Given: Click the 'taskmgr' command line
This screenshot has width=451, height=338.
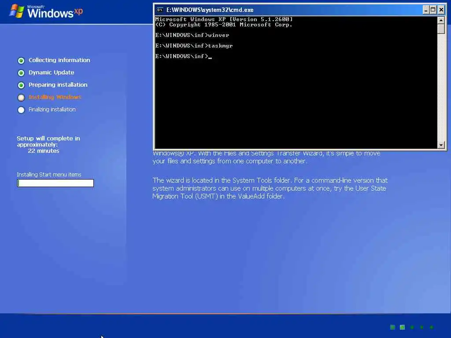Looking at the screenshot, I should (194, 46).
